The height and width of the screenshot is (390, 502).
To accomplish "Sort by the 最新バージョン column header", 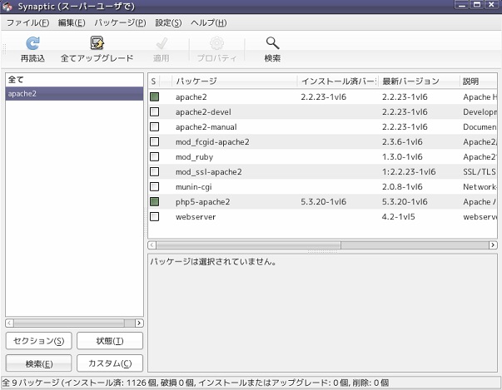I will [x=419, y=81].
